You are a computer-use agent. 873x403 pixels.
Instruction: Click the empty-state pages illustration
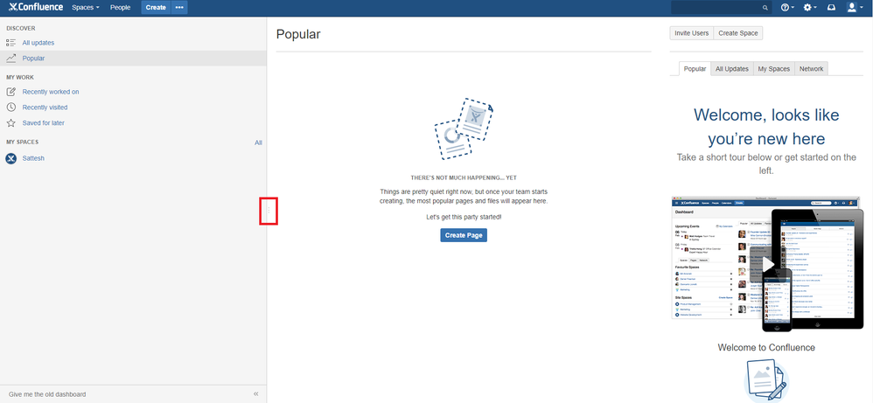tap(464, 129)
